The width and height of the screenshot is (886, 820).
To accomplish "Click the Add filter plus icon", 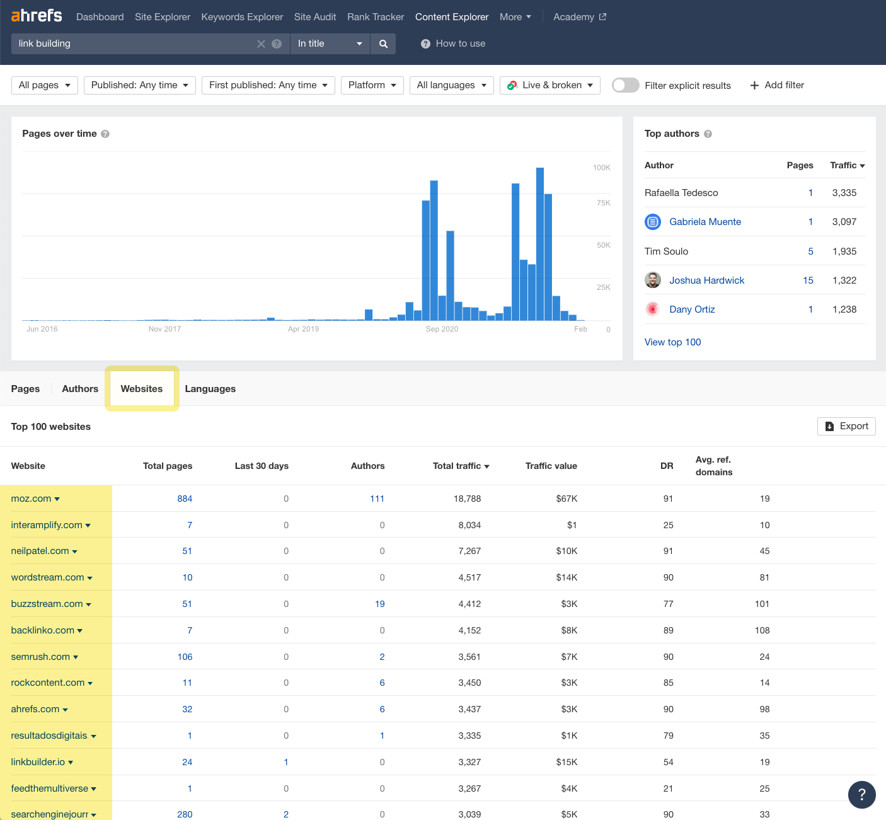I will pos(754,85).
